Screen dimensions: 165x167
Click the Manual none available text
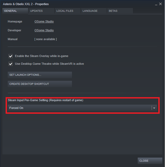tap(45, 39)
